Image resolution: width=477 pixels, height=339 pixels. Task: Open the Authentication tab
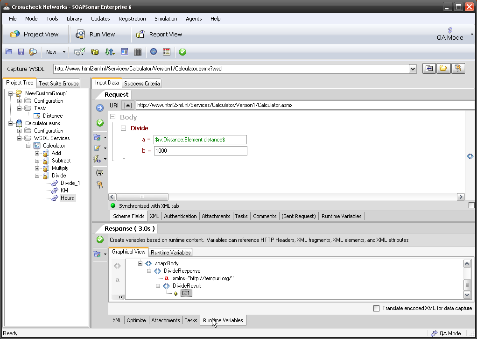181,216
